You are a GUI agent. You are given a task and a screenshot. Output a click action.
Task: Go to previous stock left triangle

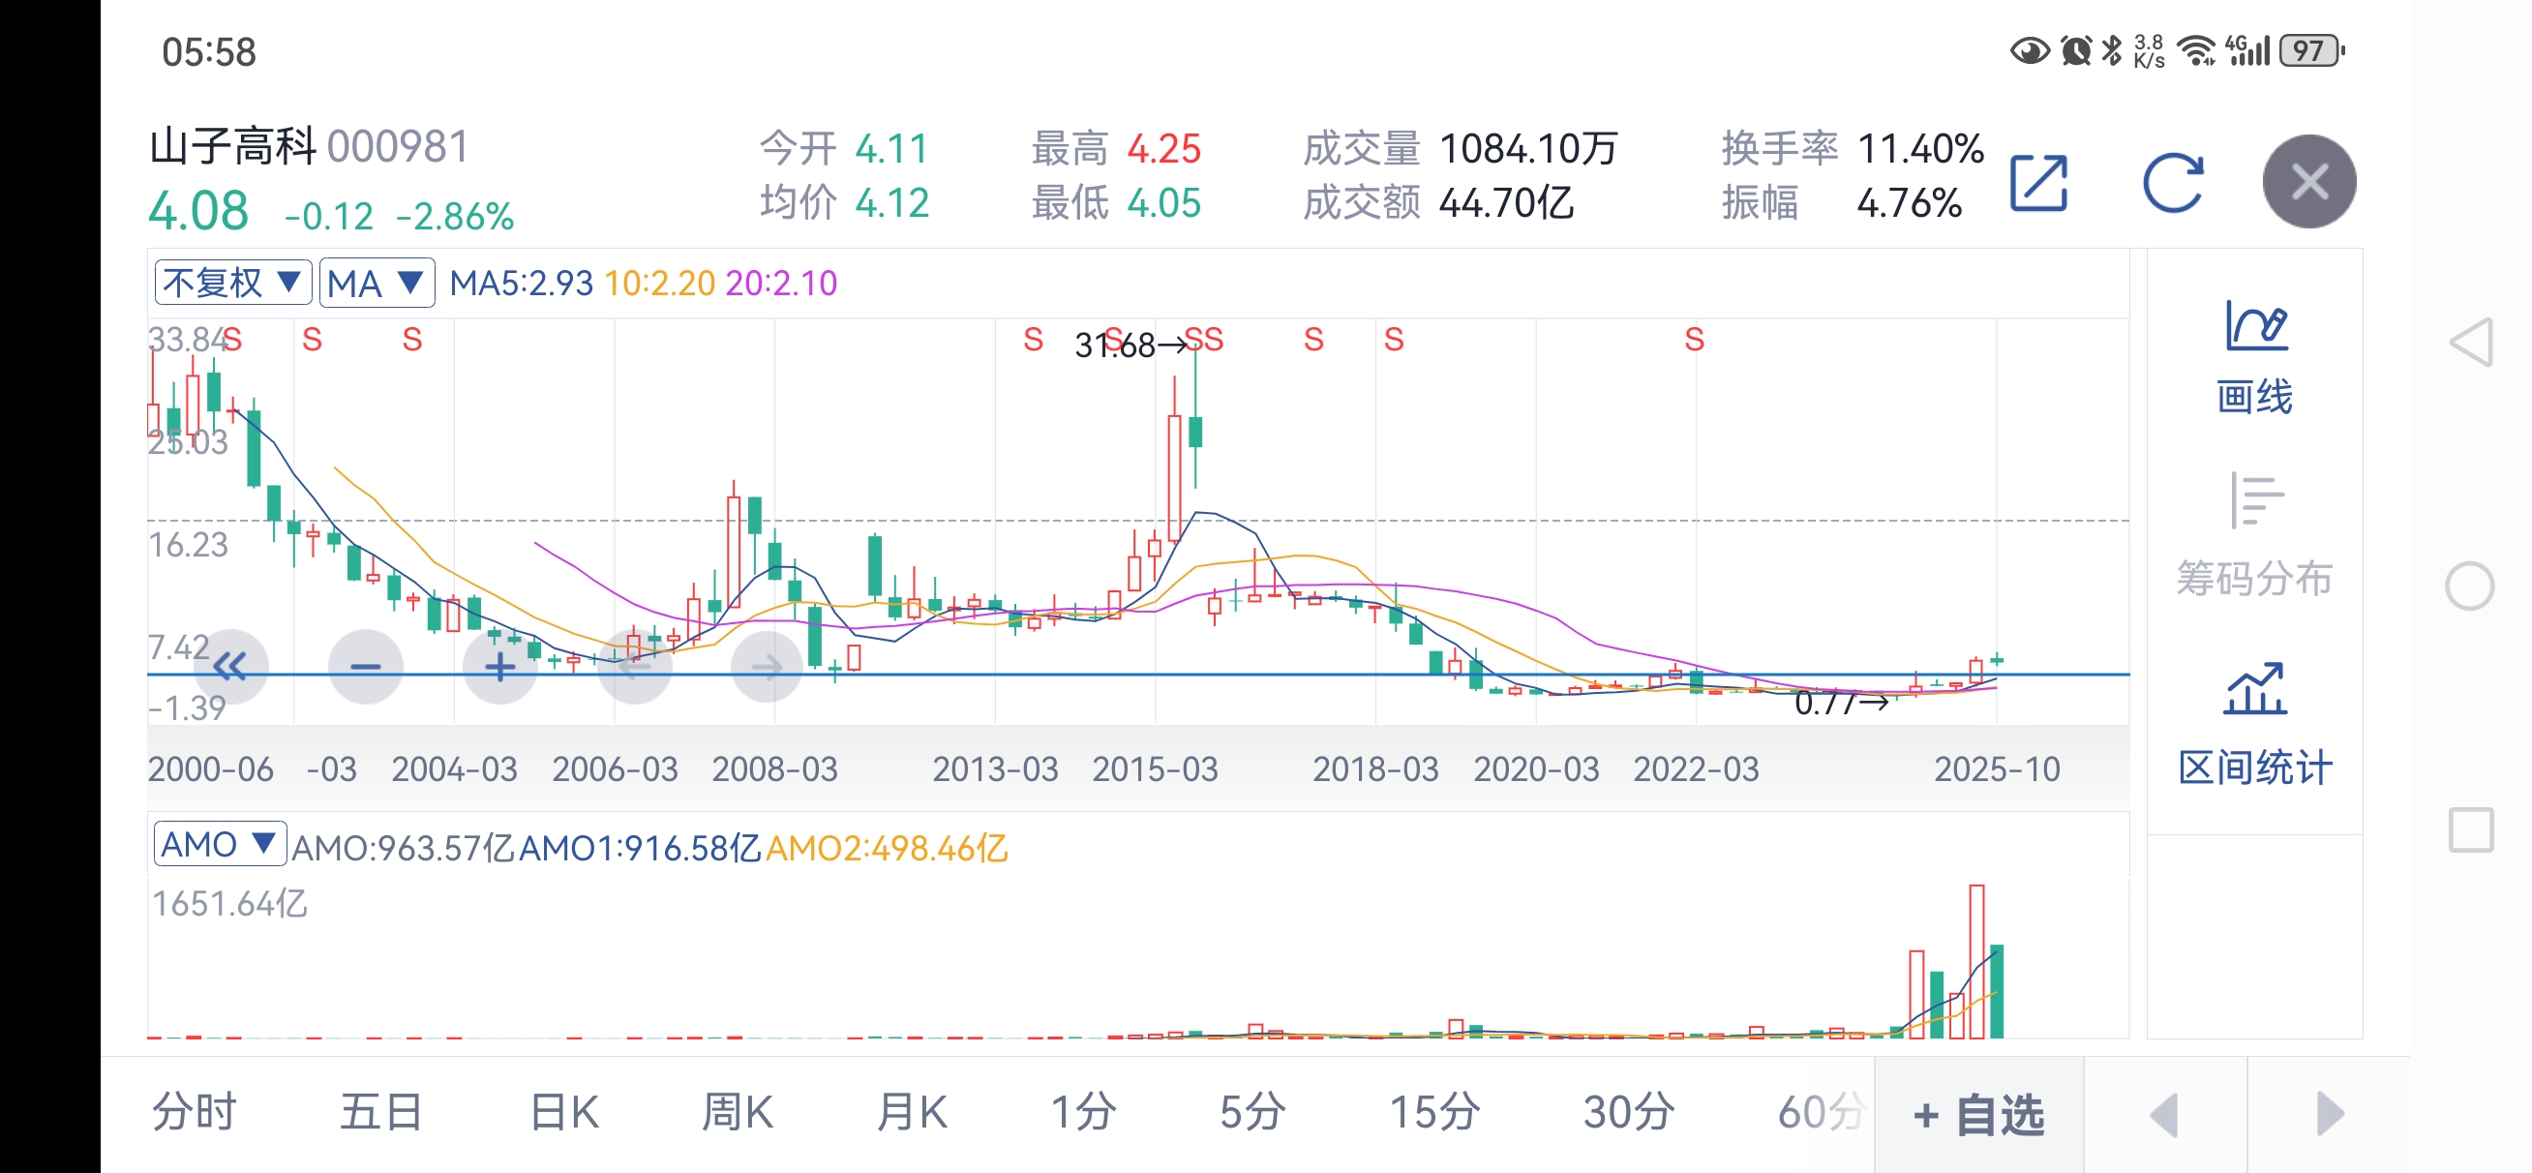click(x=2165, y=1115)
